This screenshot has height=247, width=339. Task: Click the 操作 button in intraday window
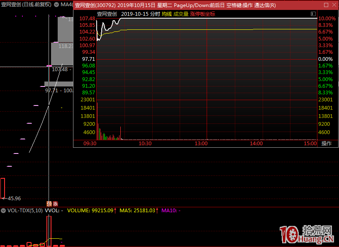pyautogui.click(x=326, y=144)
